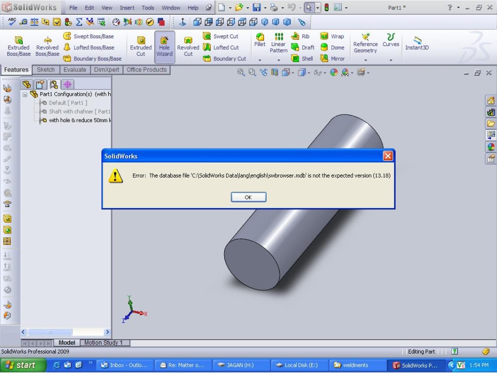Select the Revolved Cut tool
The width and height of the screenshot is (497, 384).
[188, 47]
